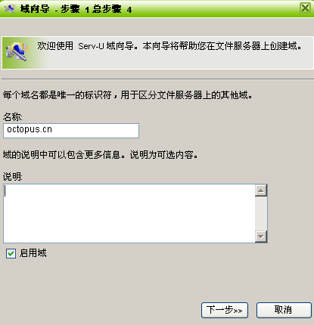The image size is (314, 325).
Task: Click the horizontal separator below the banner
Action: 157,79
